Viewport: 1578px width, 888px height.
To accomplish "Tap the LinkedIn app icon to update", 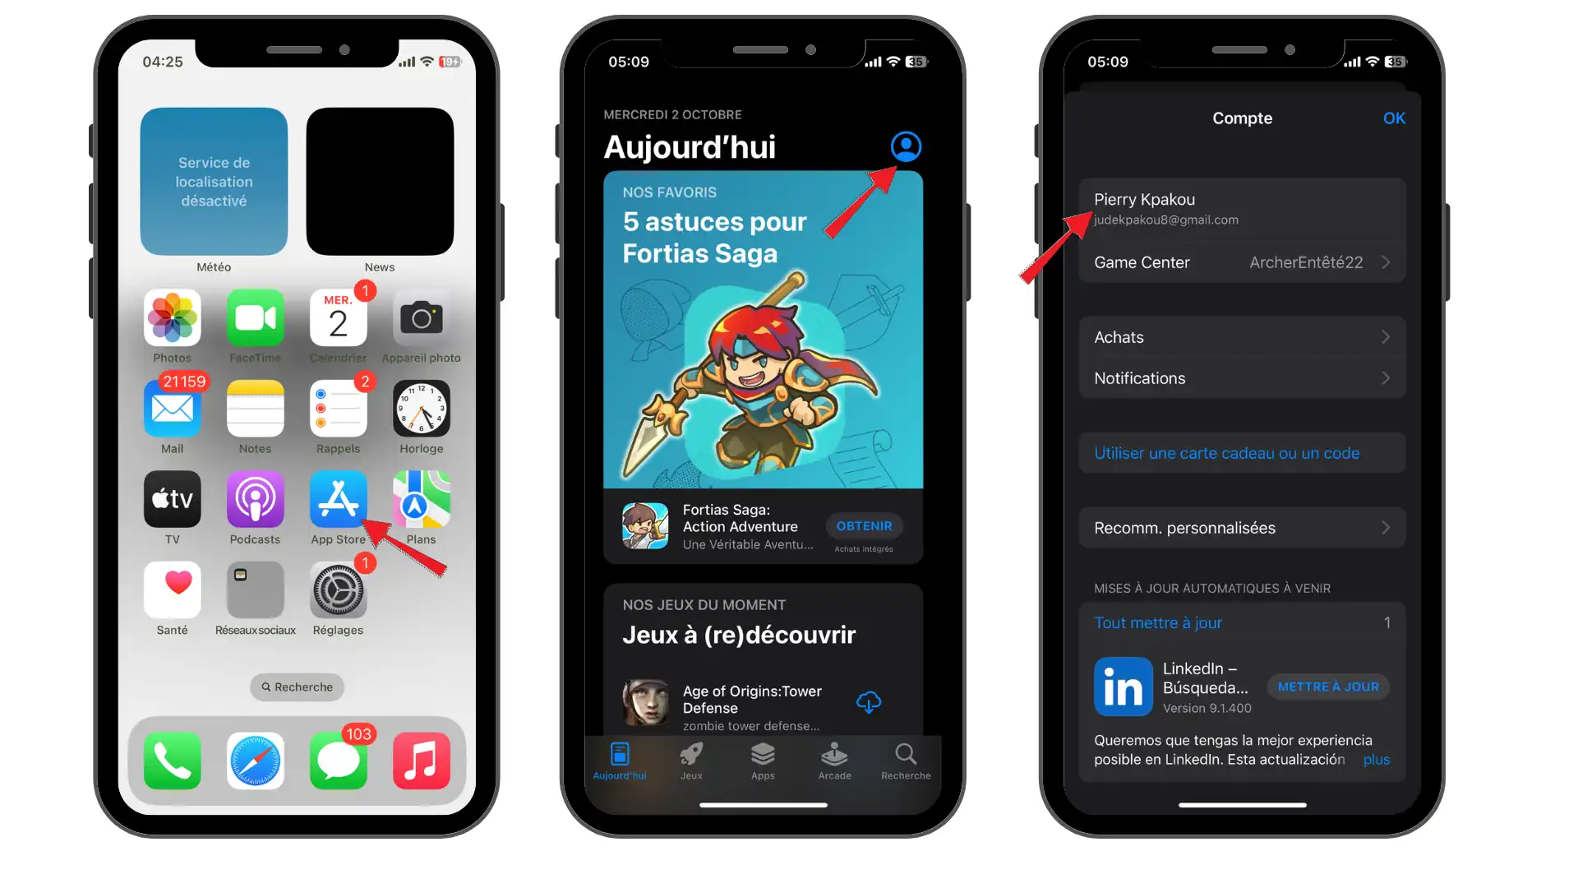I will coord(1122,685).
